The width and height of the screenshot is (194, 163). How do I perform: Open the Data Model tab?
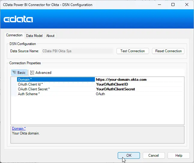click(34, 36)
